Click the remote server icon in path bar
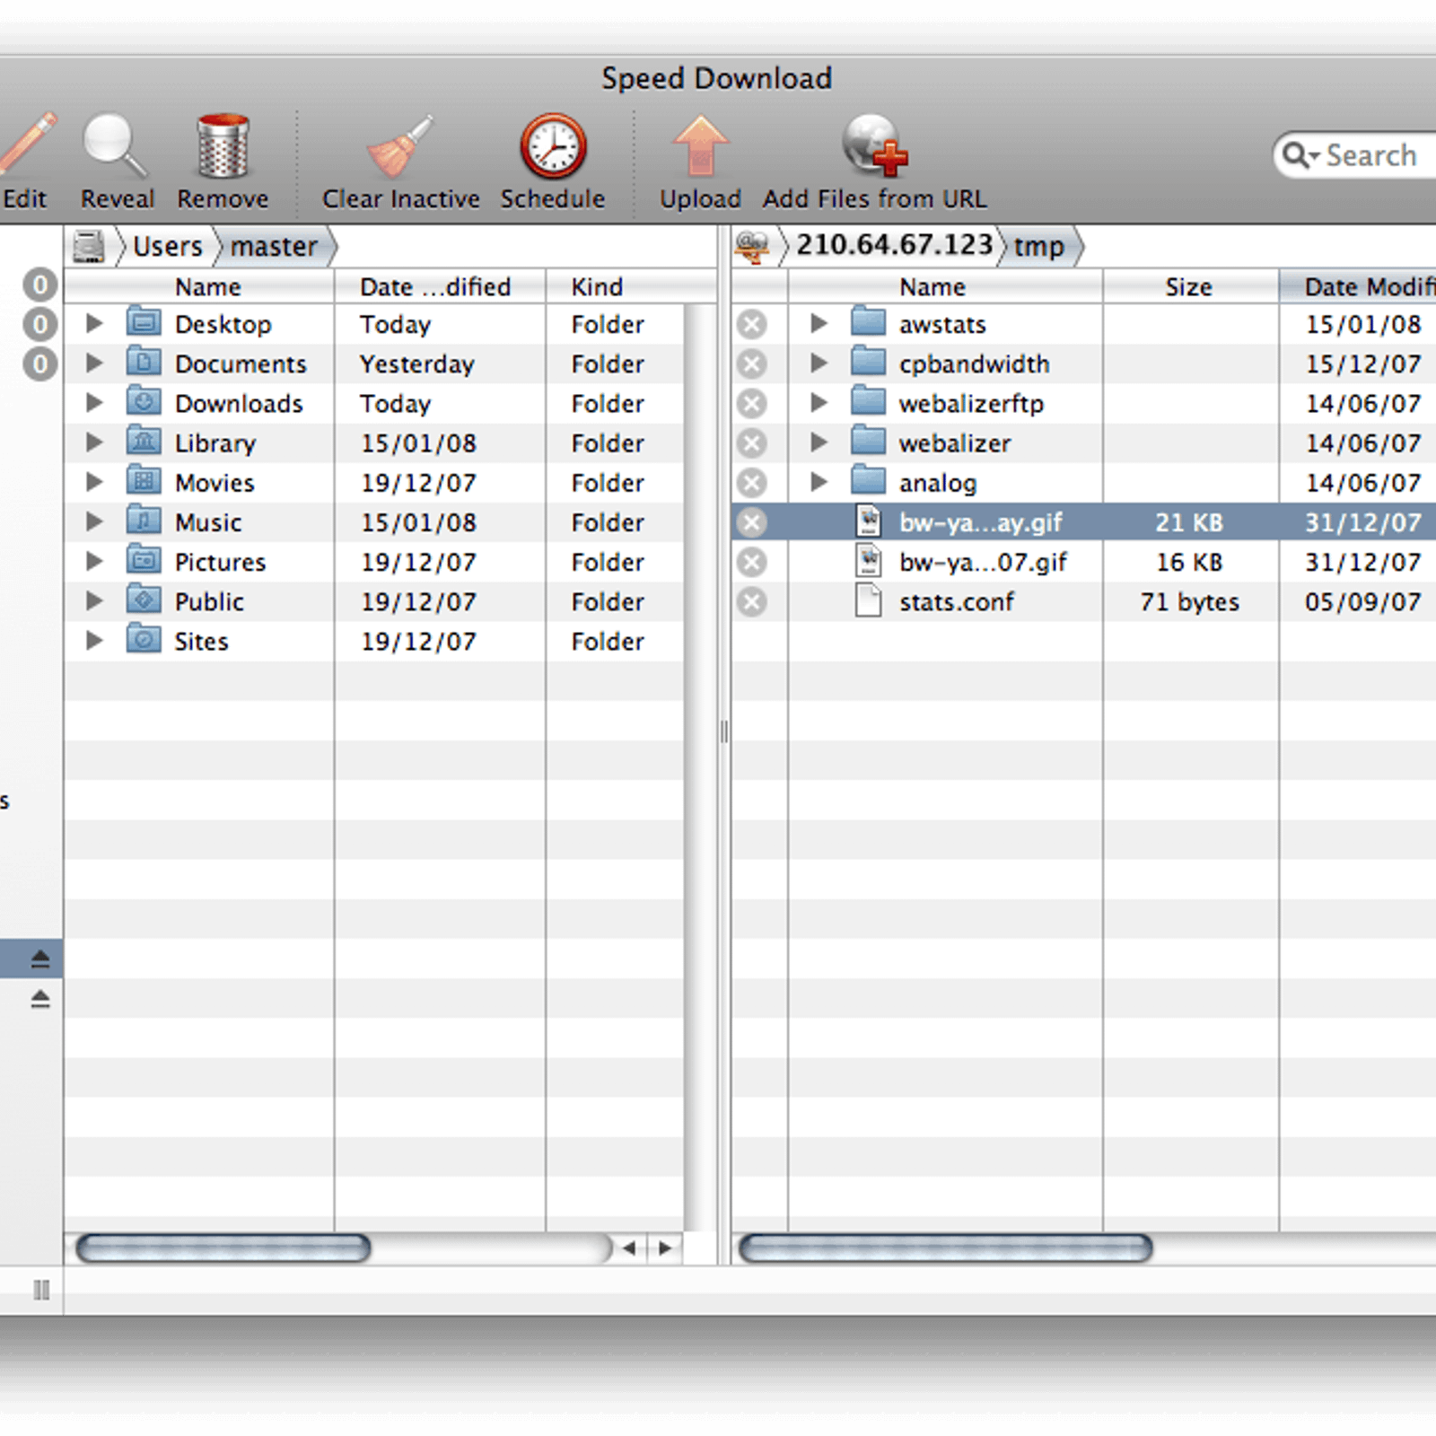The height and width of the screenshot is (1436, 1436). click(752, 246)
